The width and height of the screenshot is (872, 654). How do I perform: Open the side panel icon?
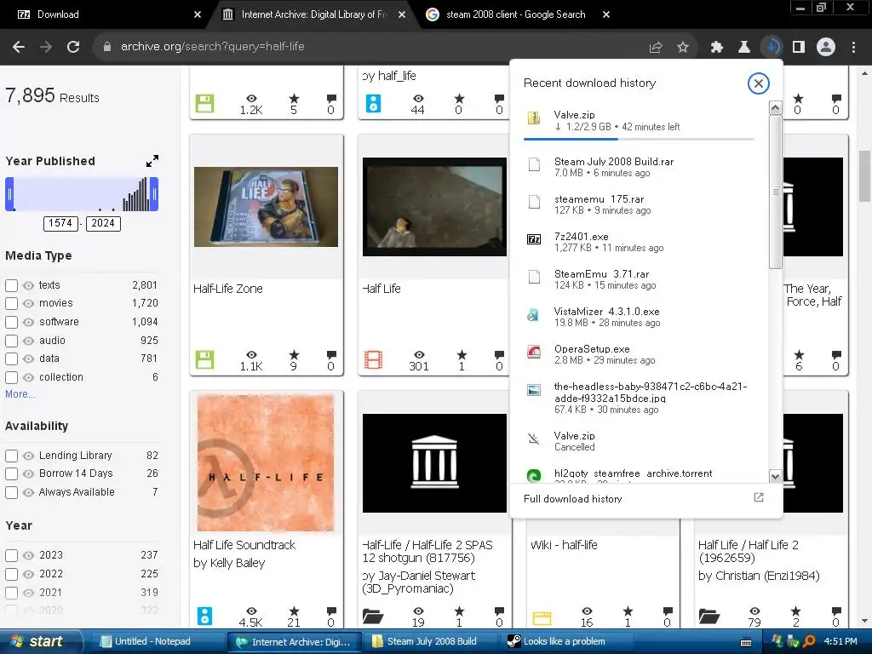(x=799, y=48)
